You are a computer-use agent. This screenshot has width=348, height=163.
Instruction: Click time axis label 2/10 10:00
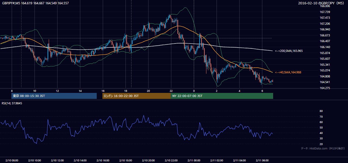click(x=35, y=160)
